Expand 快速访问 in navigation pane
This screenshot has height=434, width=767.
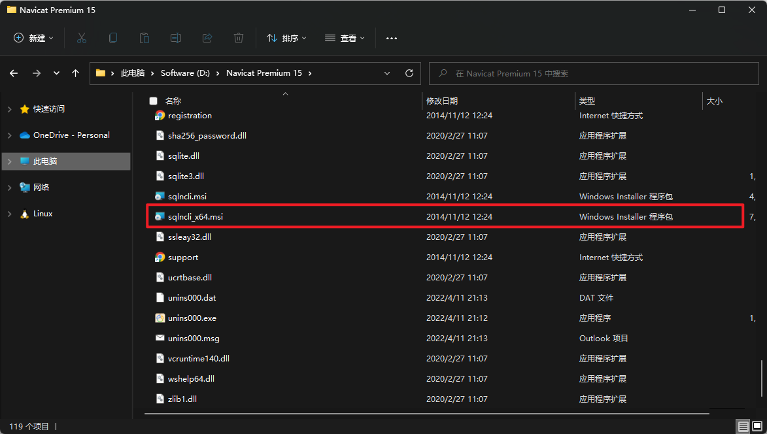click(9, 109)
